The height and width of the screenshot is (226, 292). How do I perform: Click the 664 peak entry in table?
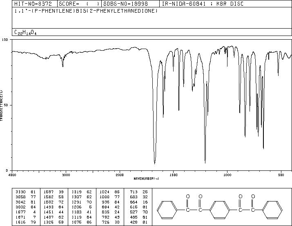[x=139, y=202]
